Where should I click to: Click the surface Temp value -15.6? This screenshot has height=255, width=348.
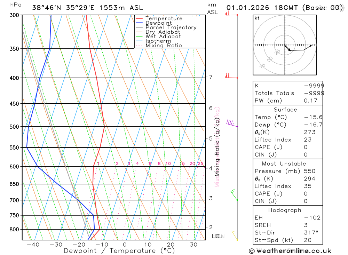coord(313,117)
